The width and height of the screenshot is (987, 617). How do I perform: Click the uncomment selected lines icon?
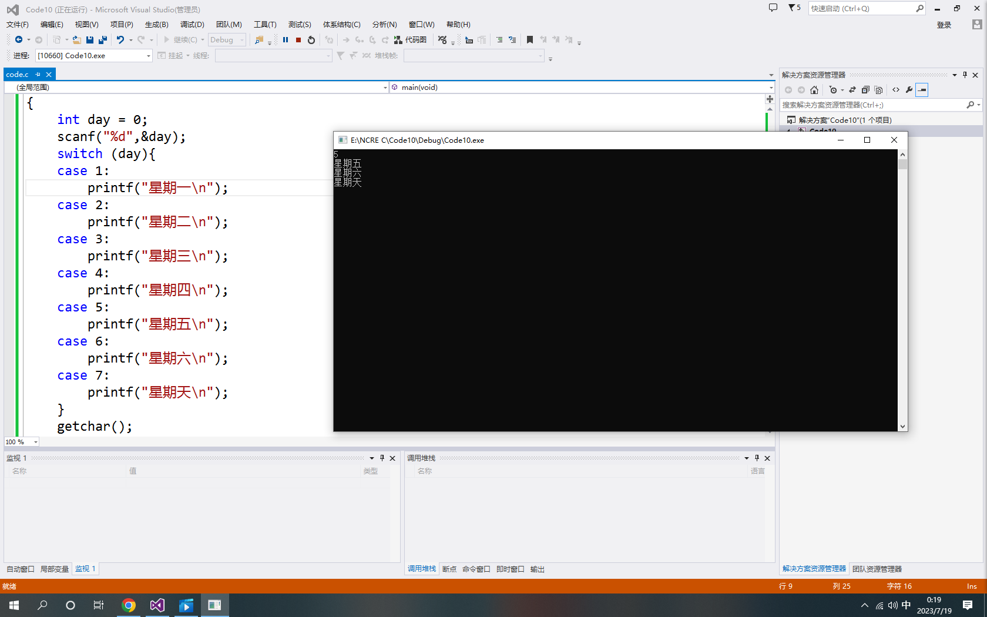(x=512, y=39)
